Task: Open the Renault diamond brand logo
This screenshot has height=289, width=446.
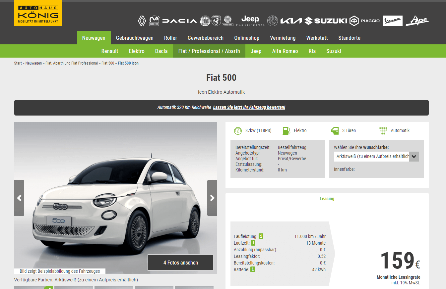Action: click(142, 21)
